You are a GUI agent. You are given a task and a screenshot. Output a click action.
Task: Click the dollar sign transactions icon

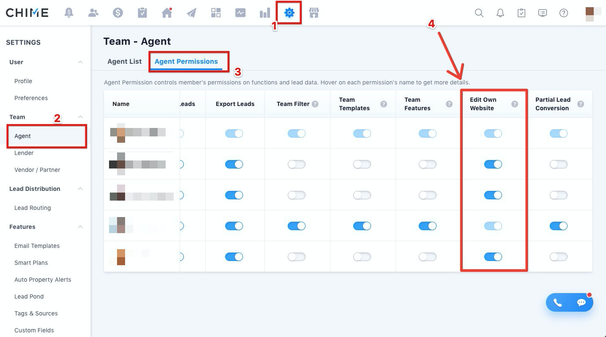[118, 13]
